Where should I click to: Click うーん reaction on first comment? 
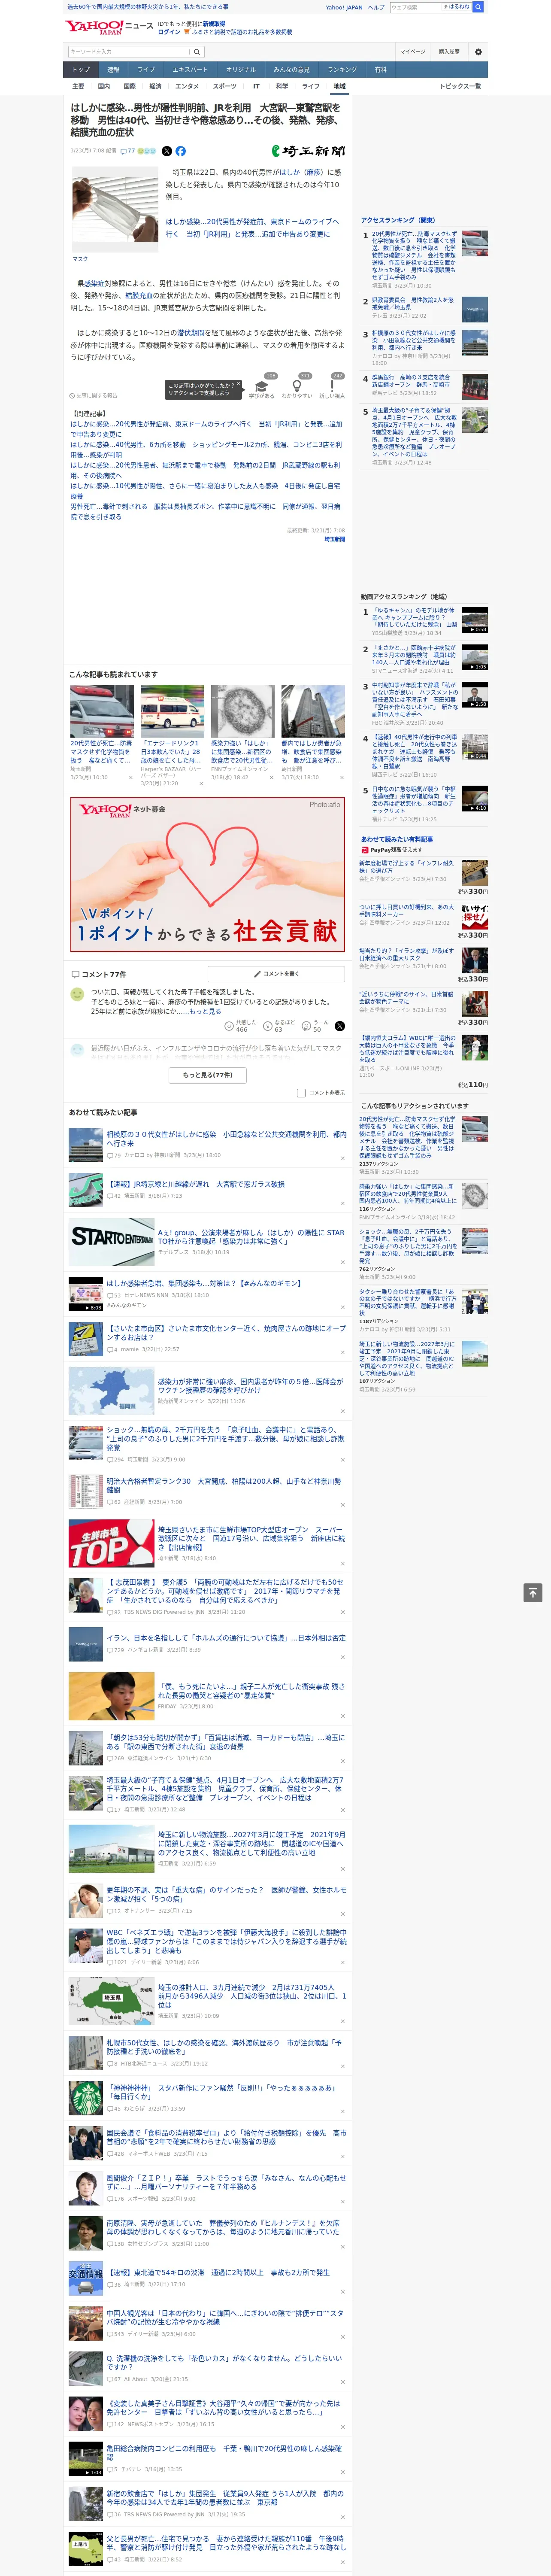pos(315,1026)
